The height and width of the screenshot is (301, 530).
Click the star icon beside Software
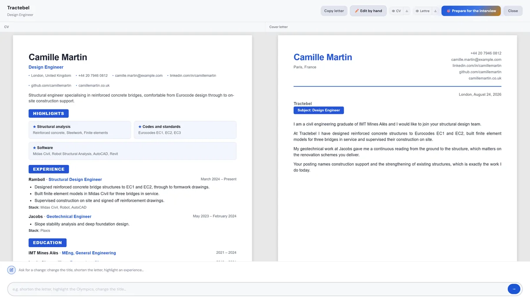[34, 148]
